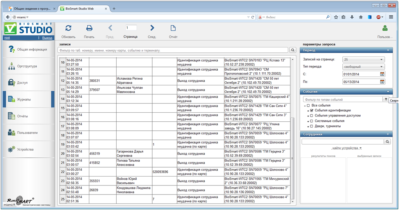Open calendar for С: start date

coord(382,74)
